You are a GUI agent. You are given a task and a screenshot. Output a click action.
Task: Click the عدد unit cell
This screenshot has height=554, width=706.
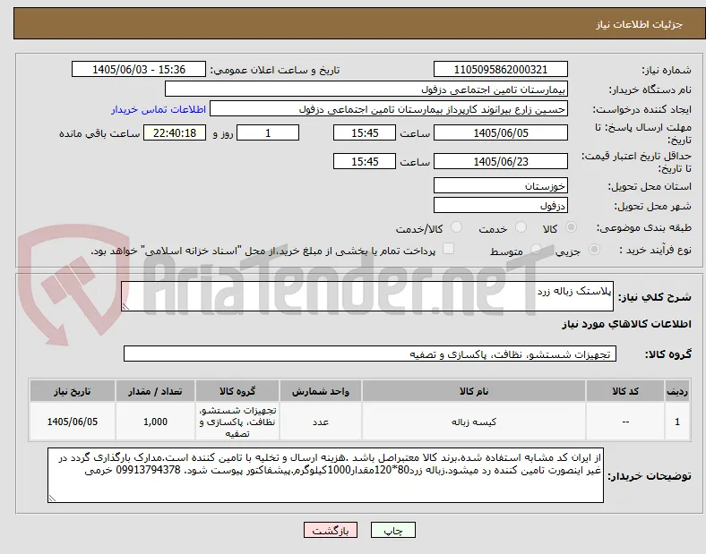[x=321, y=422]
